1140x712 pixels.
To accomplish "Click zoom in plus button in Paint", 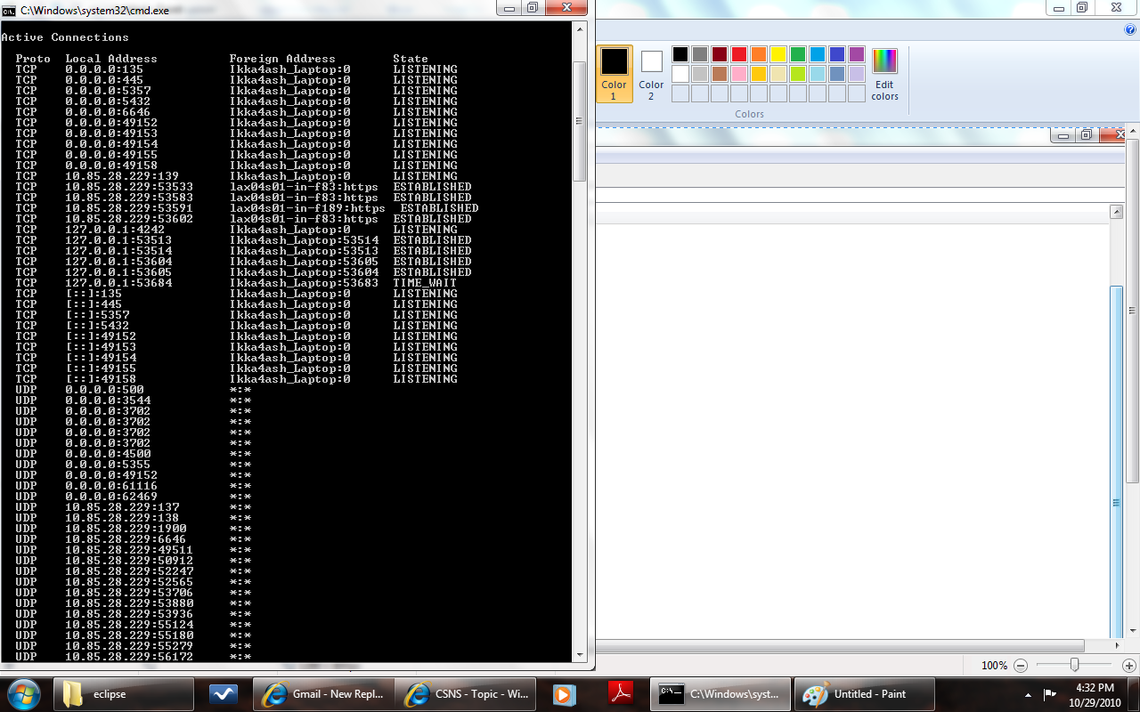I will coord(1129,665).
